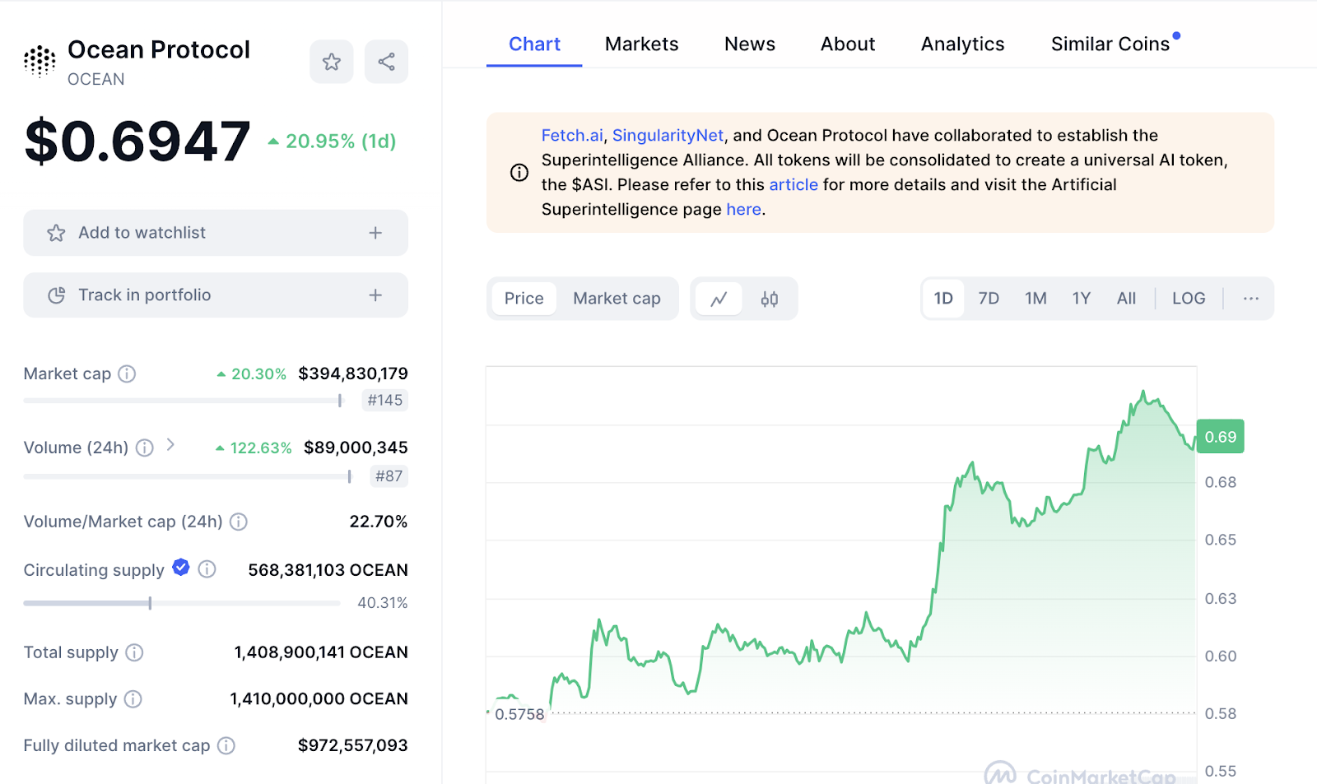Expand the Volume (24h) chevron arrow

tap(170, 445)
